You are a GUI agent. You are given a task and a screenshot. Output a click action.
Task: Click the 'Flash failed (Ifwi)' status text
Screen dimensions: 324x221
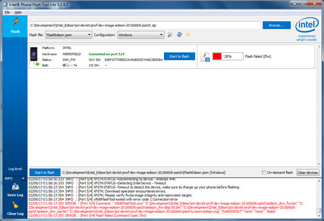tap(258, 56)
